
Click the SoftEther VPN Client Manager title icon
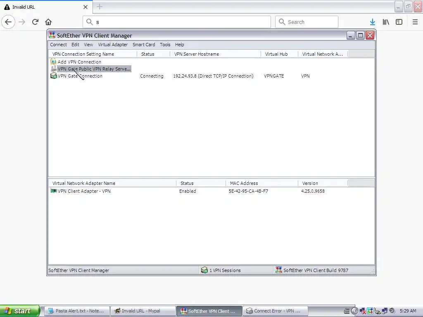[x=52, y=35]
